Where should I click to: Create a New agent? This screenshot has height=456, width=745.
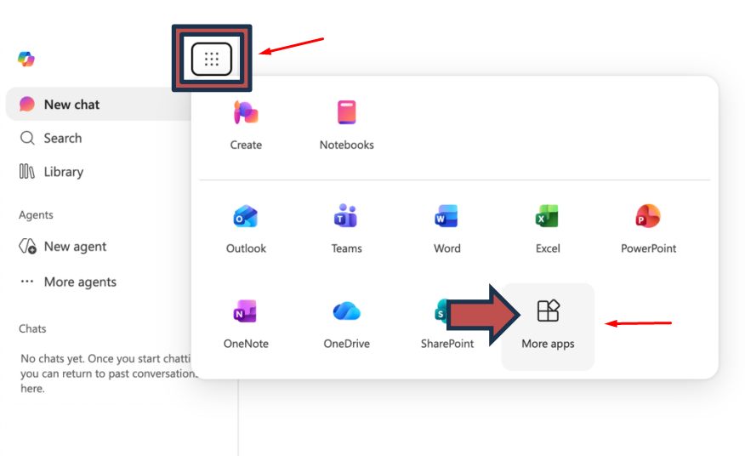click(x=75, y=247)
